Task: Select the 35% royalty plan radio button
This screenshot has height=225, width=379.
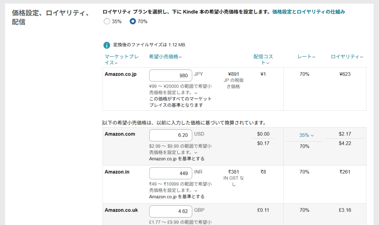Action: [107, 21]
